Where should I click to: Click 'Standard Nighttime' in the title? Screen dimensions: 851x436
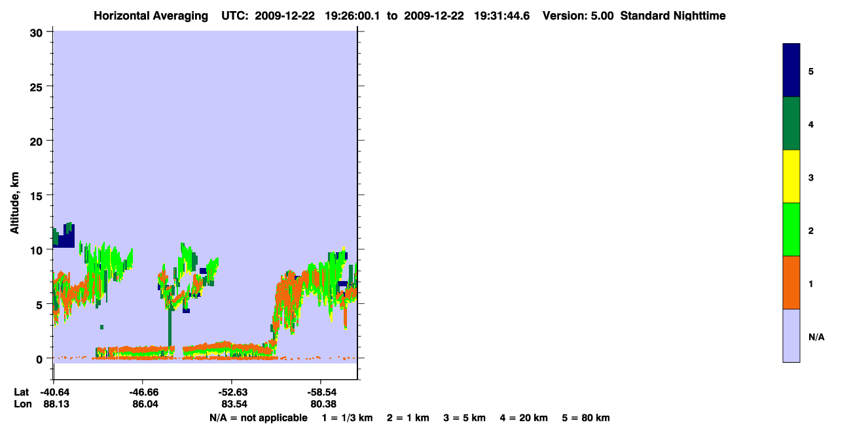coord(673,16)
